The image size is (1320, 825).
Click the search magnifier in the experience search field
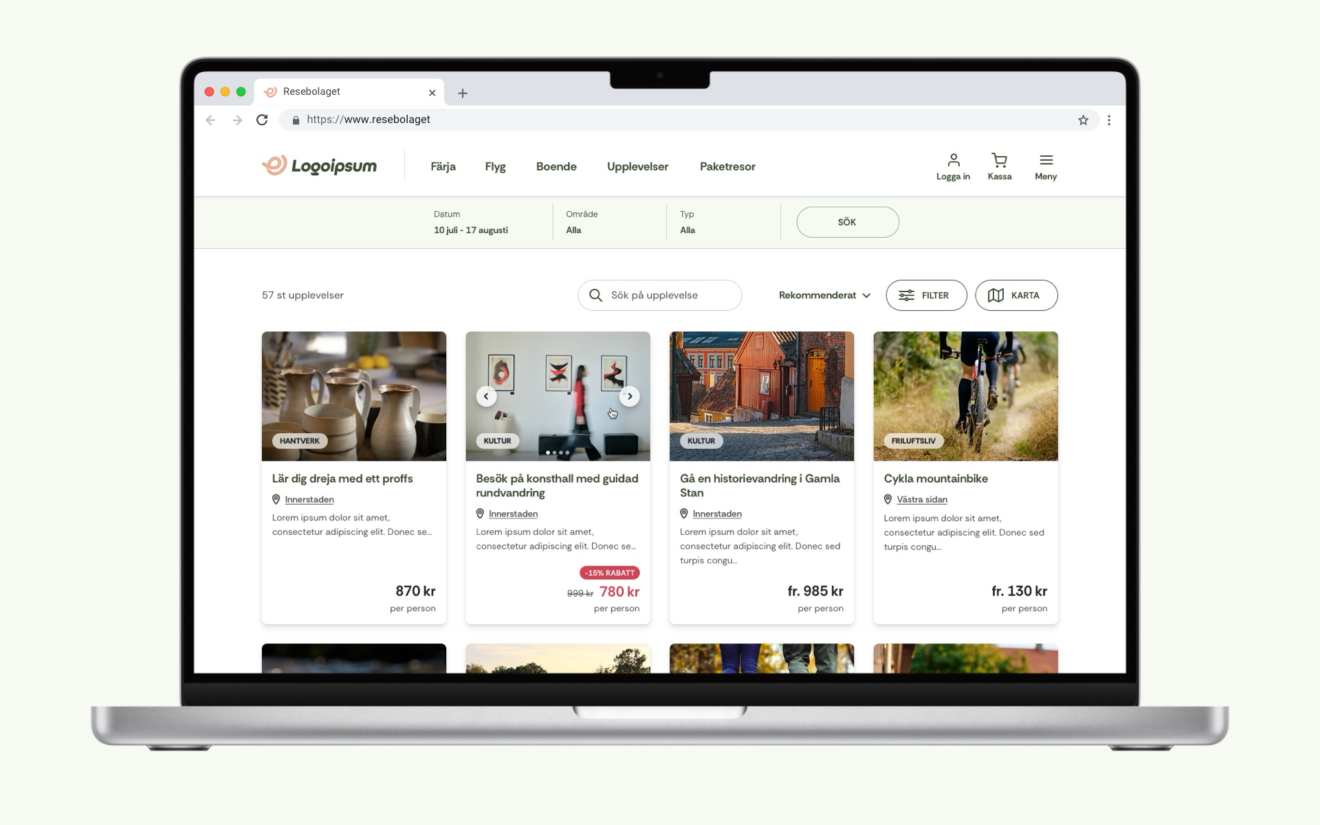click(x=595, y=295)
